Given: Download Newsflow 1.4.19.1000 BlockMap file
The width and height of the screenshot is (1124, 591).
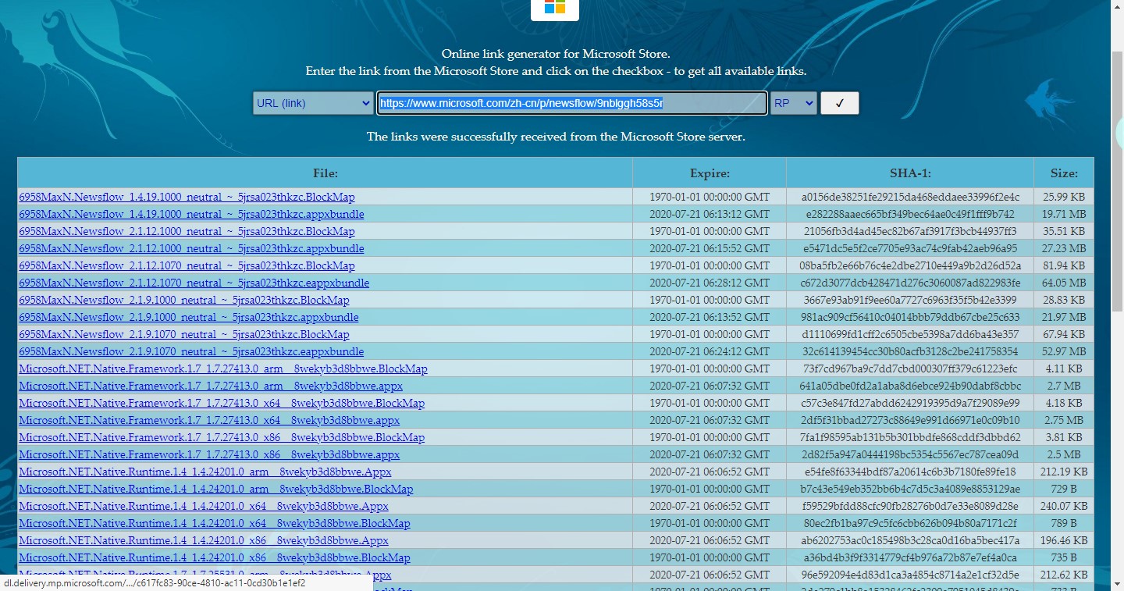Looking at the screenshot, I should pyautogui.click(x=187, y=197).
